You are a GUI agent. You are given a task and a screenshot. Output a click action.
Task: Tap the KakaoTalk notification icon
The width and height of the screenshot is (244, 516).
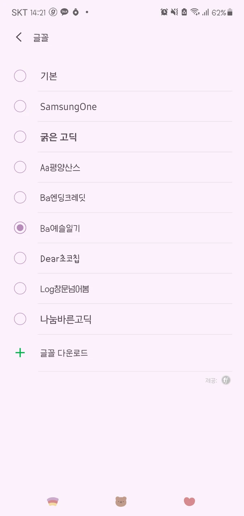(64, 12)
